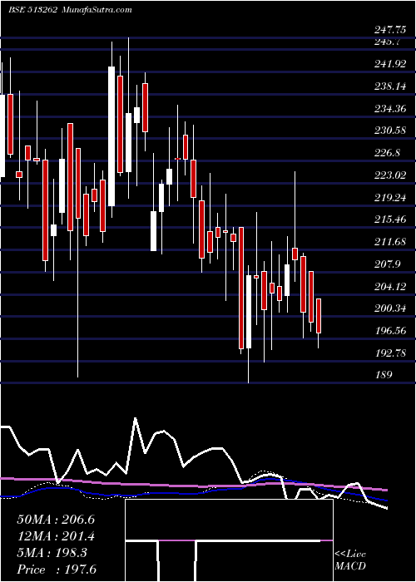Click the 5MA : 198.3 value
This screenshot has width=416, height=582.
[52, 553]
